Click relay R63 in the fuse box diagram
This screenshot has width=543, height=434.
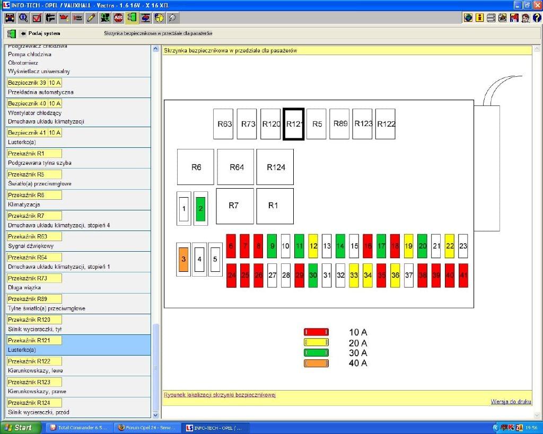(223, 124)
